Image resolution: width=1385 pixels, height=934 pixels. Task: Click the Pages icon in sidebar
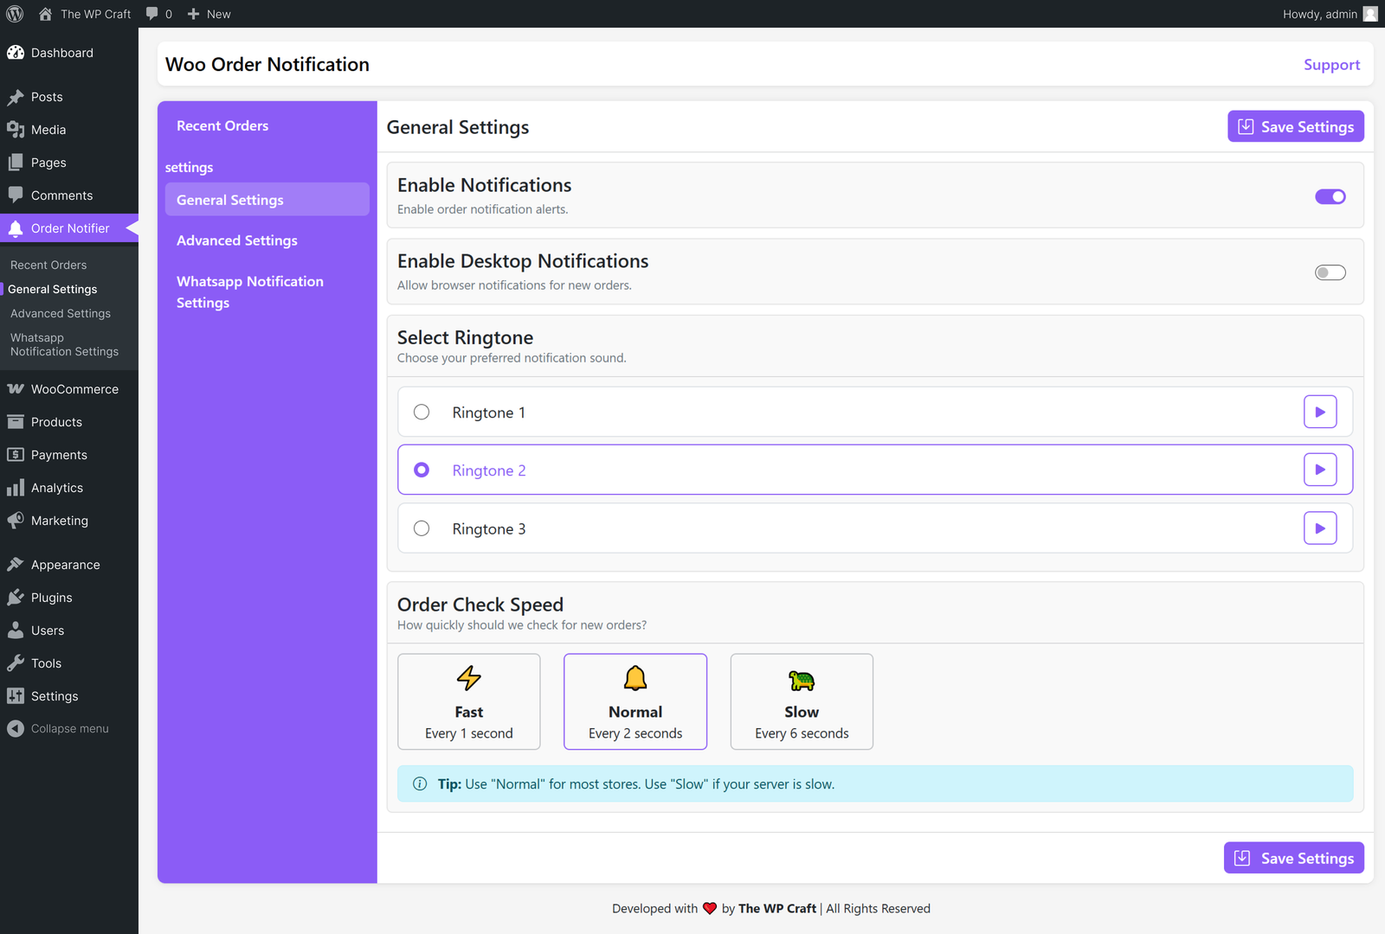pos(16,163)
